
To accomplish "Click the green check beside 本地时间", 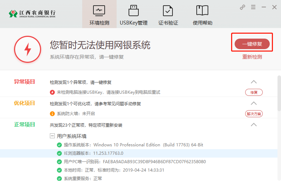I will pos(59,170).
